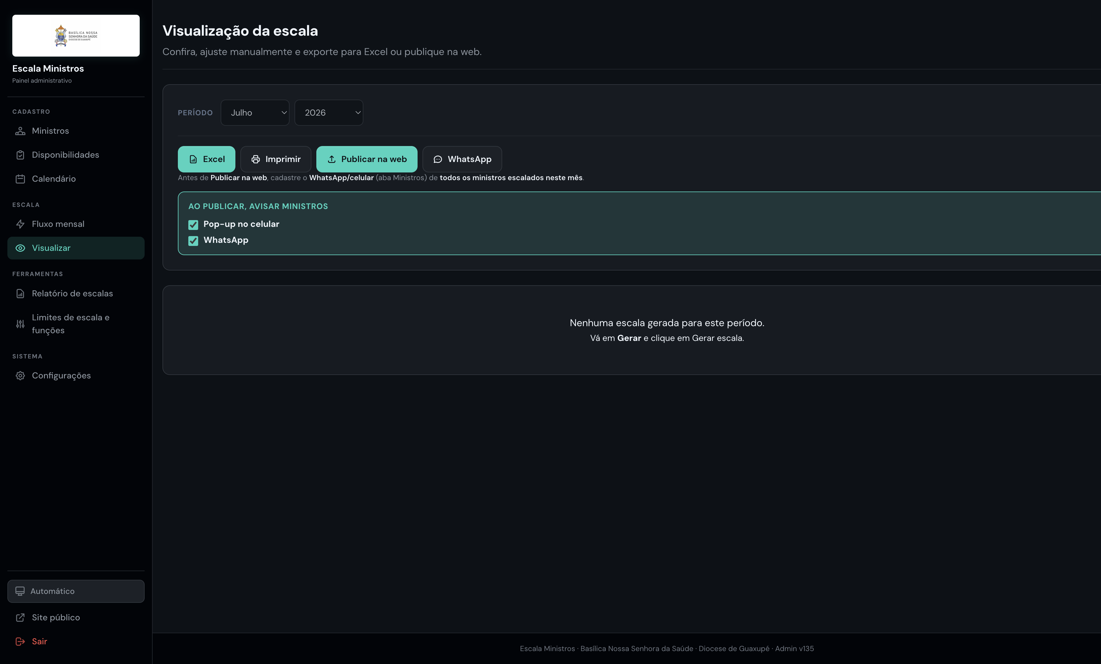This screenshot has height=664, width=1101.
Task: Export the schedule with Excel button
Action: click(x=206, y=160)
